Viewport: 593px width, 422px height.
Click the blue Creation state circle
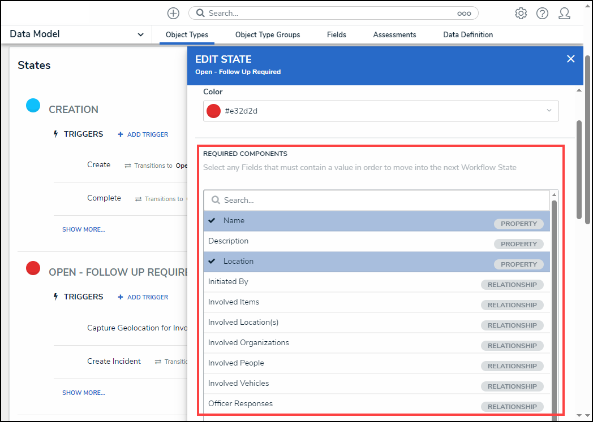[x=33, y=105]
